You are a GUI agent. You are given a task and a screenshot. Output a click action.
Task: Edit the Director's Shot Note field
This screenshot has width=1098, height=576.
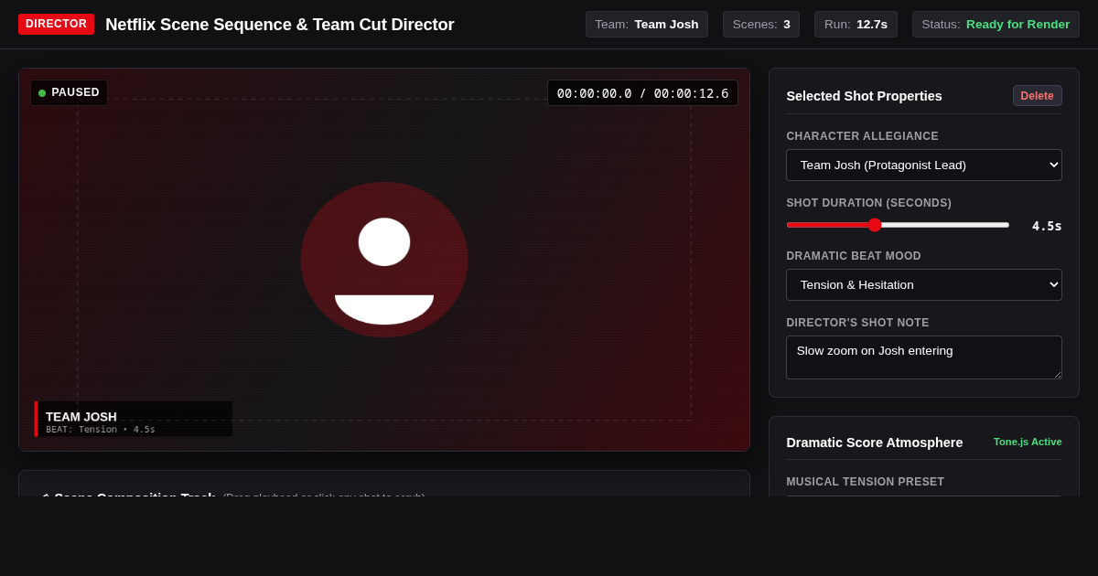click(924, 357)
